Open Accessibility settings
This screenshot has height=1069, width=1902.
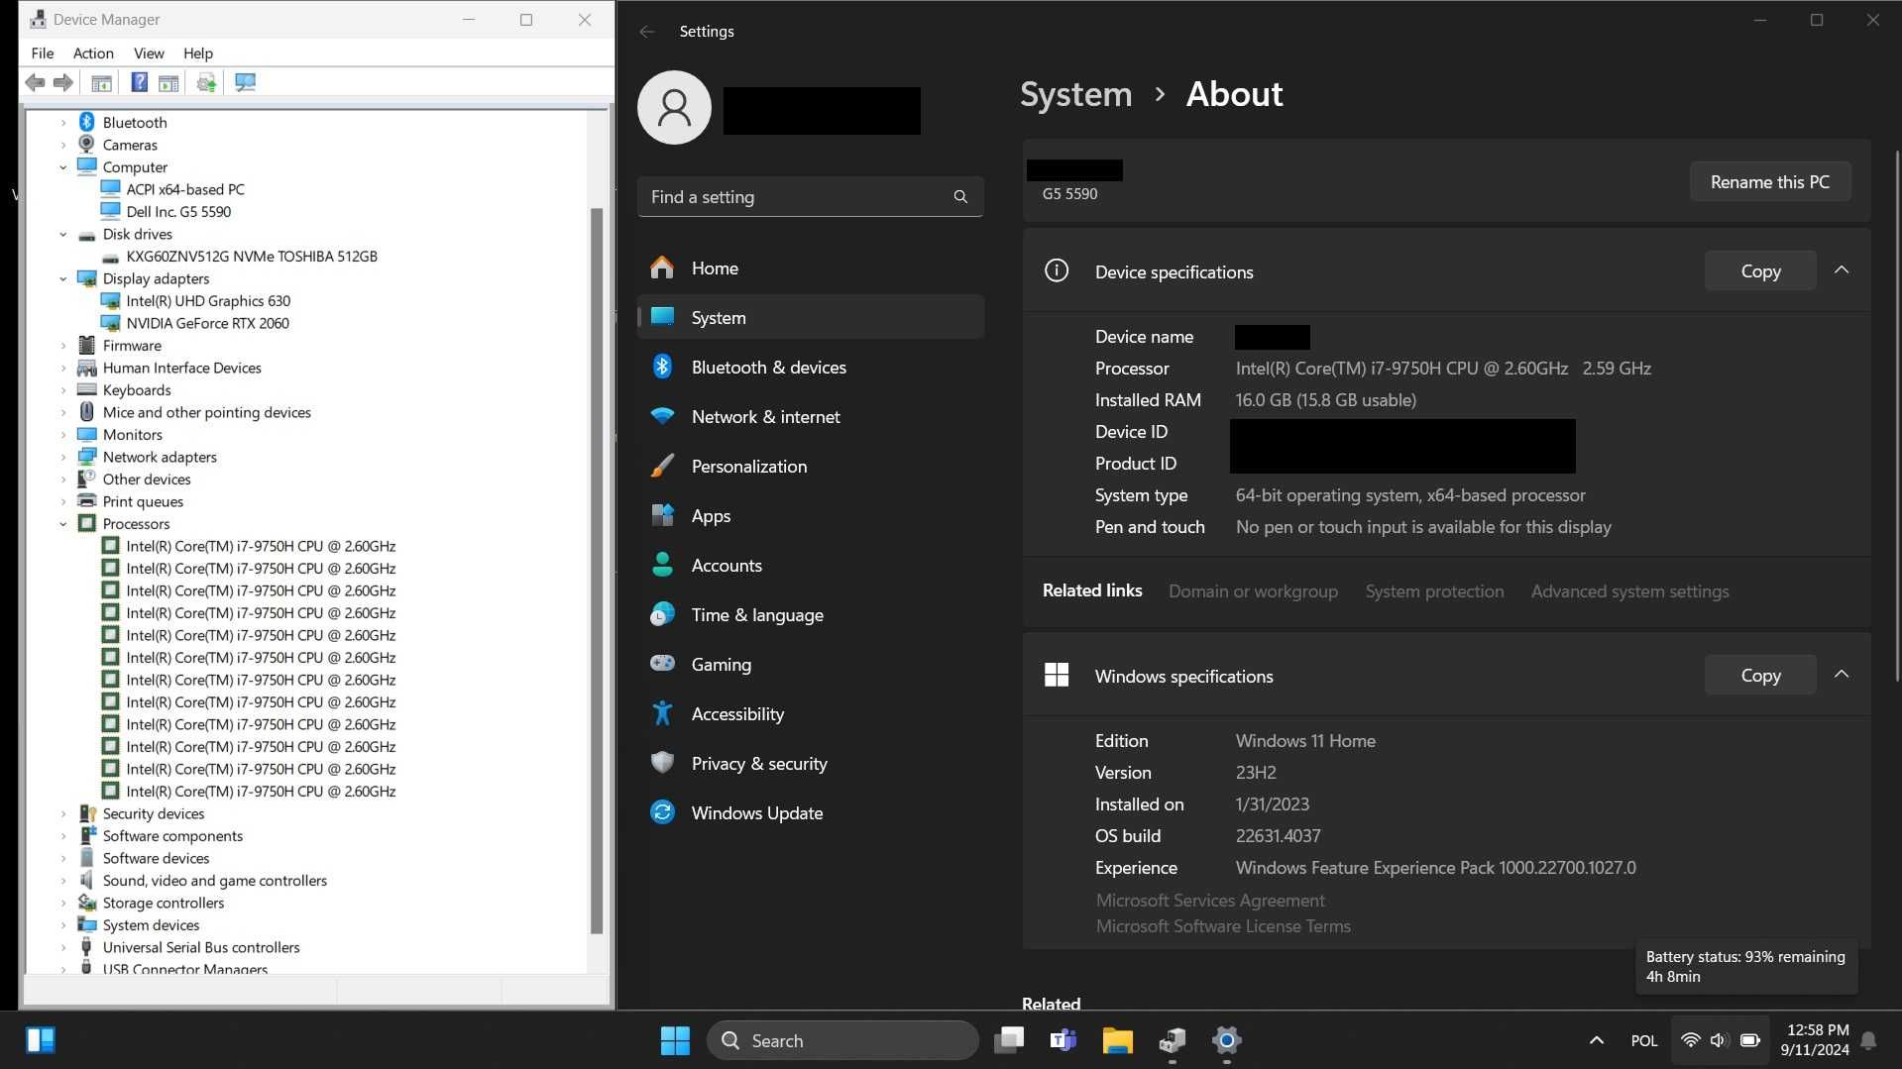pos(811,713)
